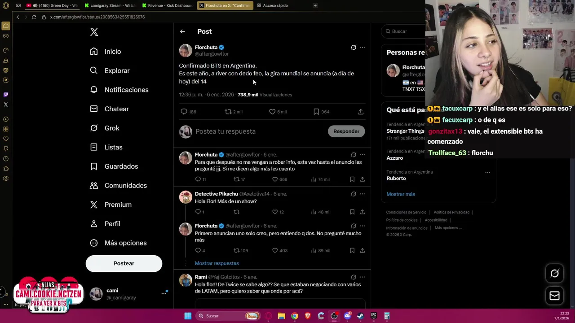575x323 pixels.
Task: Bookmark Detective Pikachu's reply
Action: 352,212
